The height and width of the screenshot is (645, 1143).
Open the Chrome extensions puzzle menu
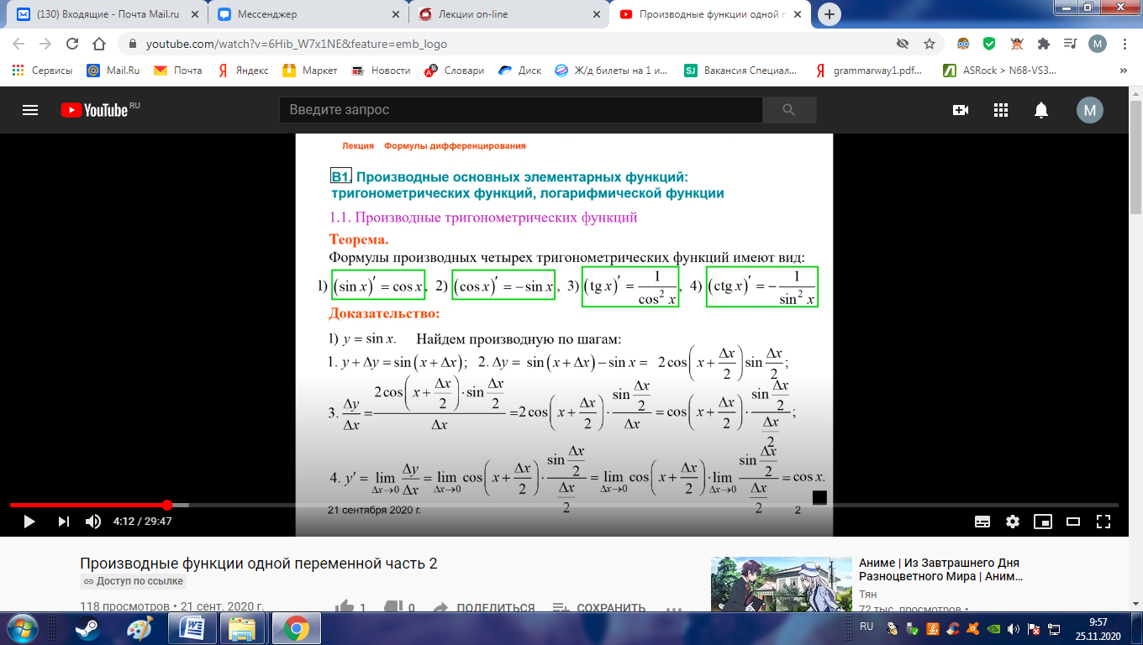1044,44
